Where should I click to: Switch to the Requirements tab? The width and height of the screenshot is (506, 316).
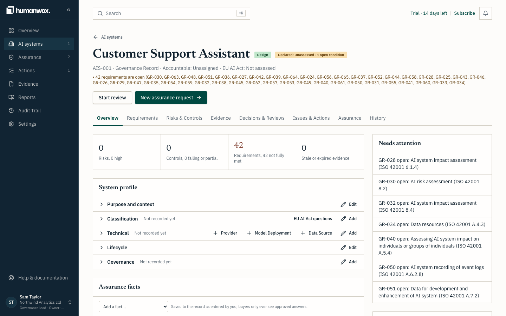pos(142,118)
